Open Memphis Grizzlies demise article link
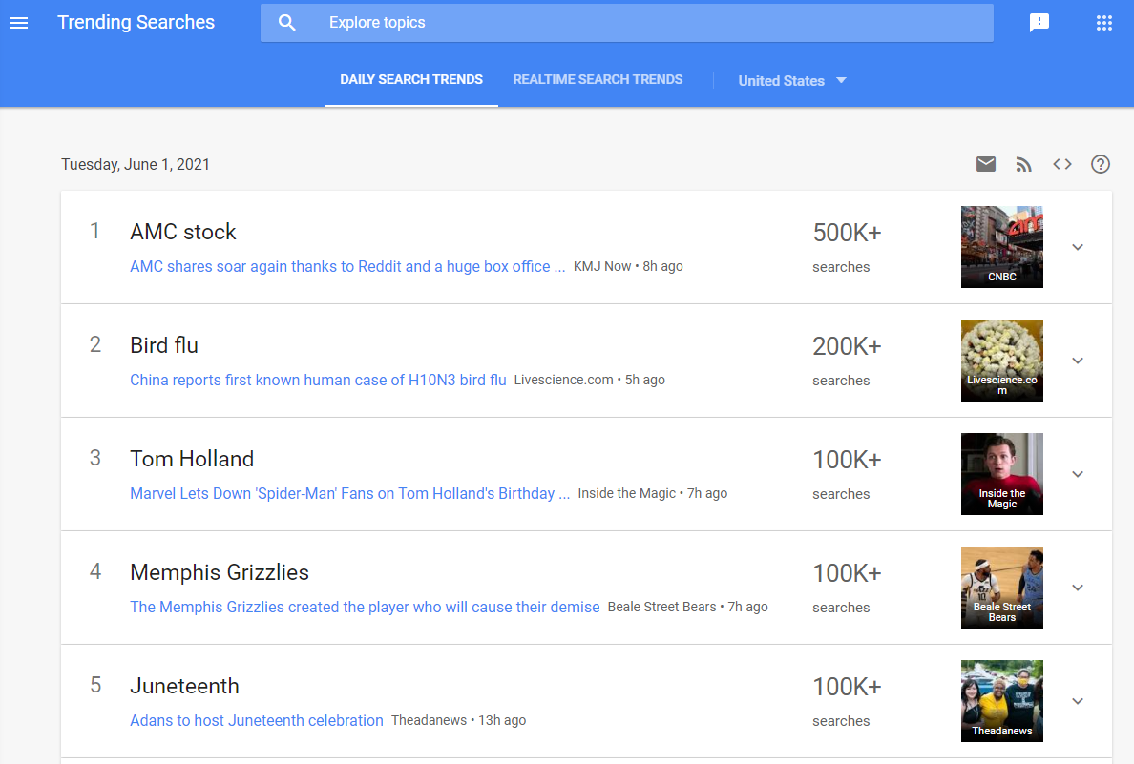Screen dimensions: 1134x764 (x=366, y=608)
